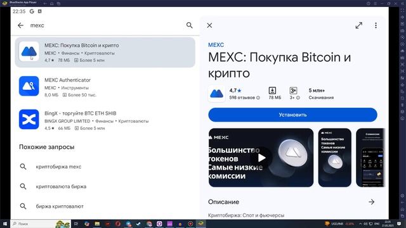Image resolution: width=406 pixels, height=228 pixels.
Task: Show info on the 3+ age rating
Action: coord(298,98)
